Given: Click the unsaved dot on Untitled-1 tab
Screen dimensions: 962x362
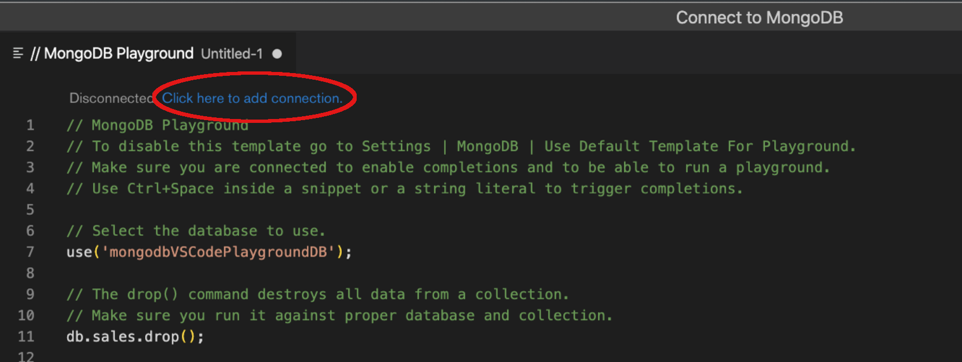Looking at the screenshot, I should [x=277, y=54].
